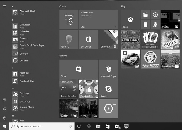Image resolution: width=182 pixels, height=130 pixels.
Task: Launch Groove Music from app list
Action: click(28, 108)
